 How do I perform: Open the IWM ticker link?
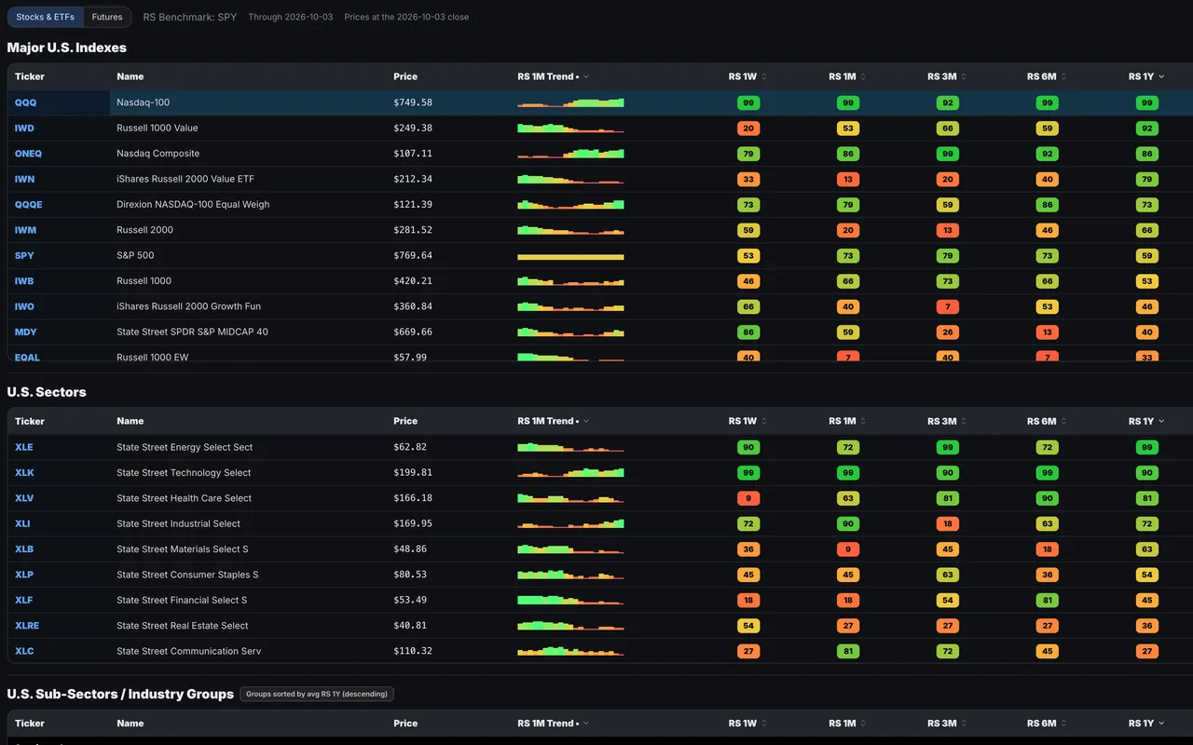[26, 230]
